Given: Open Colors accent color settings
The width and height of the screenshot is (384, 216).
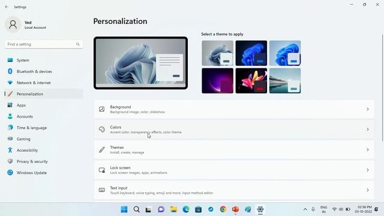Looking at the screenshot, I should pyautogui.click(x=234, y=130).
